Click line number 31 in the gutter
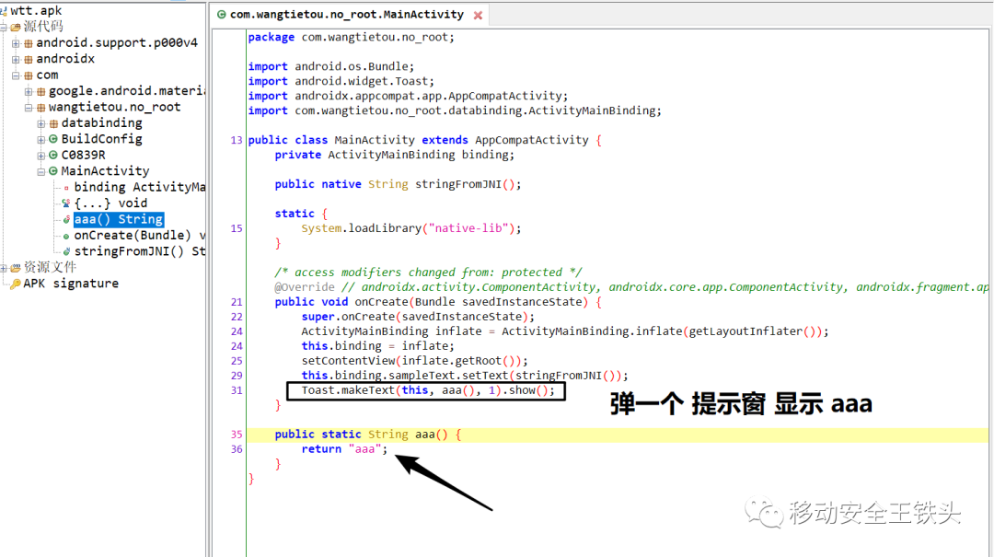 click(x=237, y=390)
